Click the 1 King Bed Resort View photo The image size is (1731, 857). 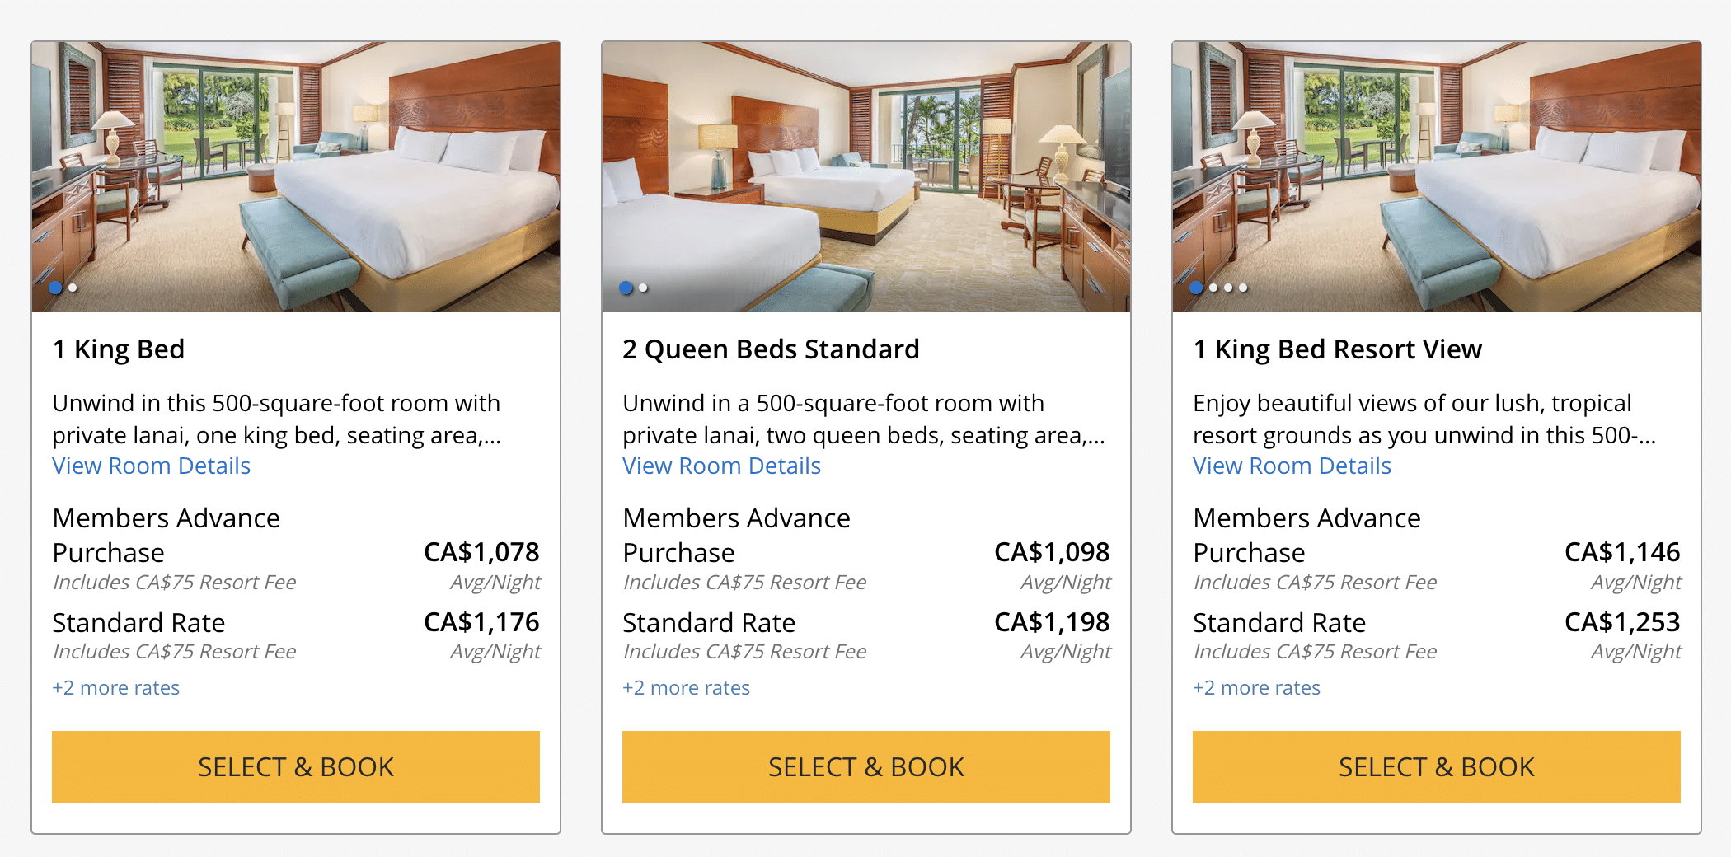point(1437,165)
